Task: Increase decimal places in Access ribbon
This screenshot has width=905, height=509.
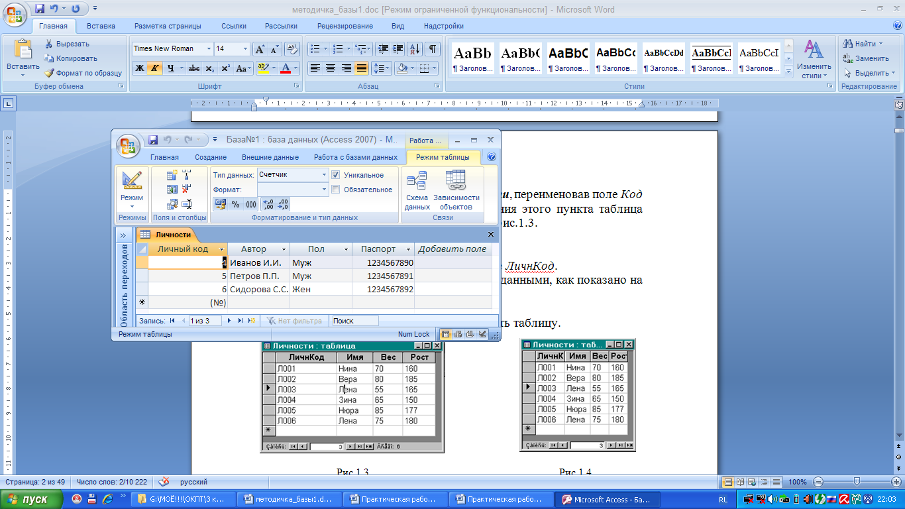Action: tap(268, 204)
